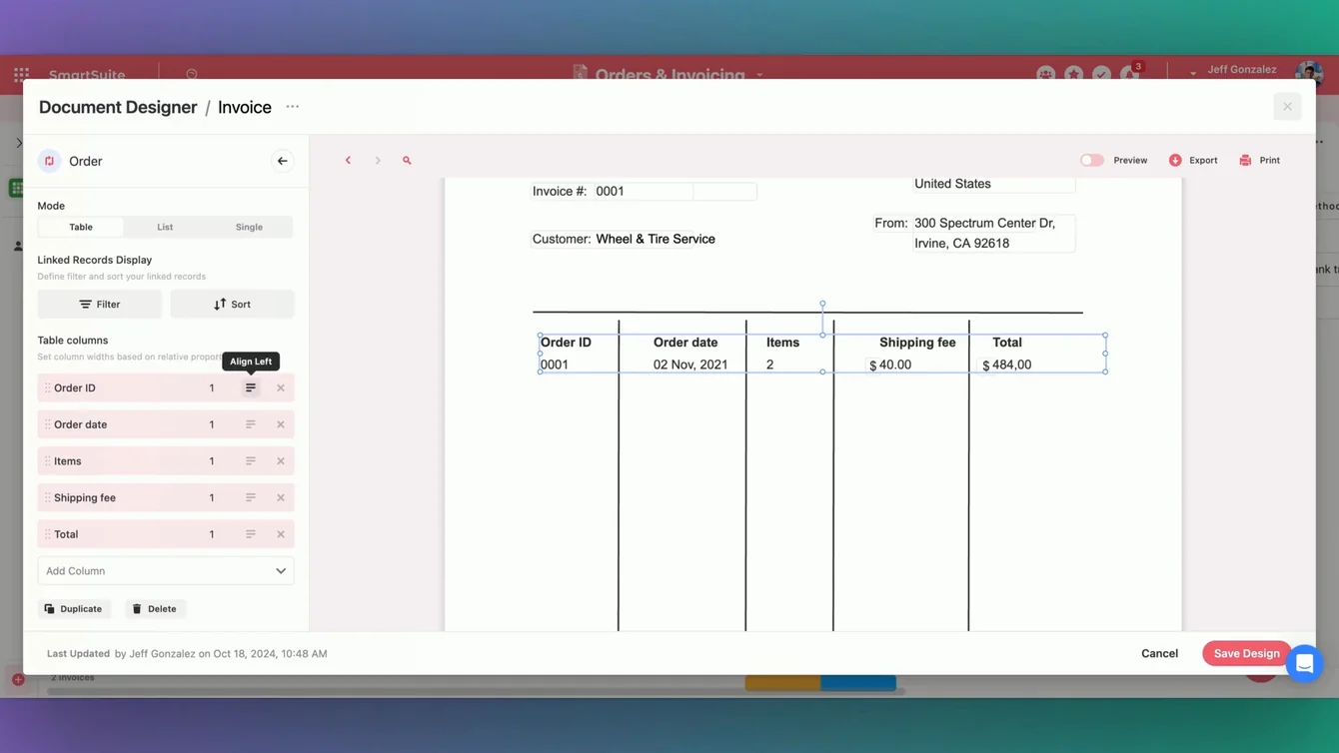Delete the Order element
Image resolution: width=1339 pixels, height=753 pixels.
point(154,608)
